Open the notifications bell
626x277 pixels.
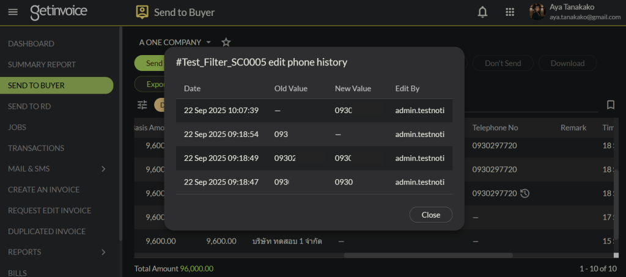click(x=482, y=12)
